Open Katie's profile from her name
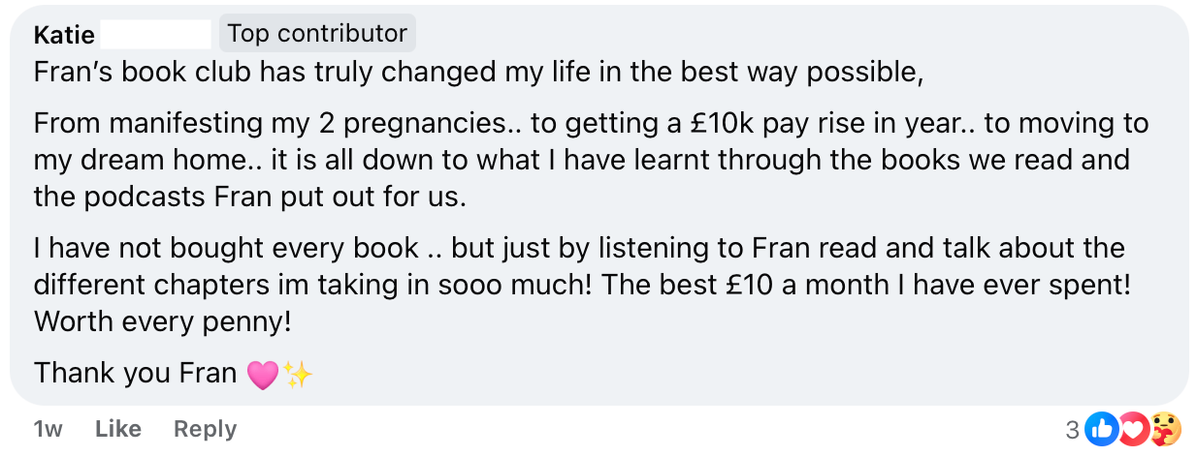 [x=64, y=35]
